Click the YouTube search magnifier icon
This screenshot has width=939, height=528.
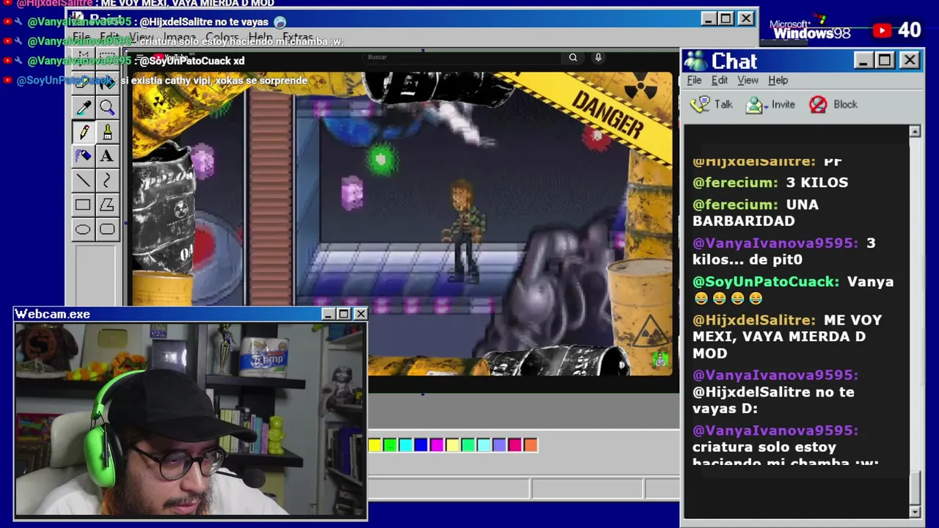573,57
